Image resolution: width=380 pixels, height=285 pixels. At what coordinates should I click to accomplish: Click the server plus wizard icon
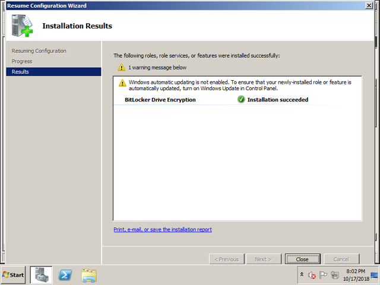pyautogui.click(x=22, y=26)
